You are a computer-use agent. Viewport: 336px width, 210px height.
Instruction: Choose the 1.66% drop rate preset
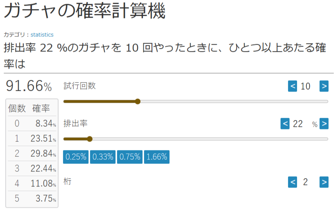(157, 157)
